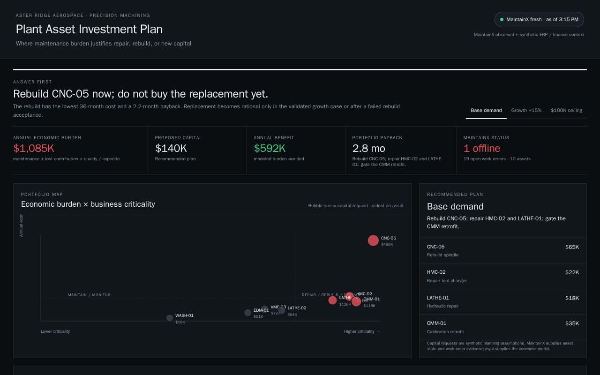Click the $1,085K annual economic burden value
Image resolution: width=600 pixels, height=375 pixels.
coord(34,149)
